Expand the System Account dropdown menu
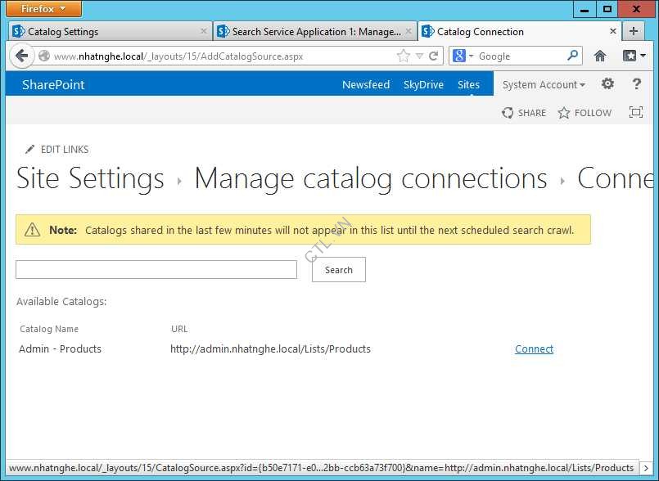This screenshot has height=481, width=659. click(x=544, y=84)
